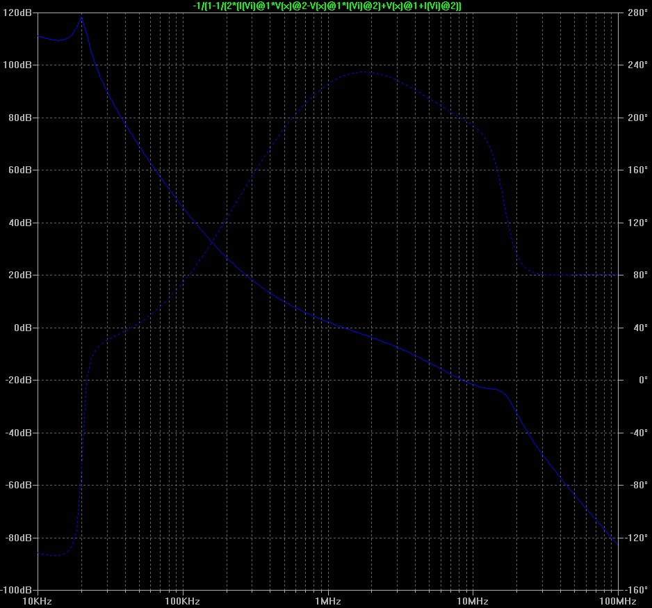Click the 20dB left axis label
The image size is (652, 608).
pyautogui.click(x=20, y=275)
